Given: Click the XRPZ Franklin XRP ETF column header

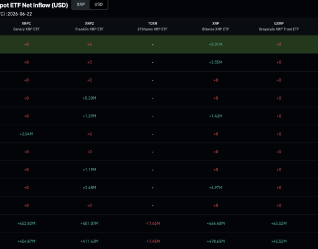Looking at the screenshot, I should coord(90,26).
